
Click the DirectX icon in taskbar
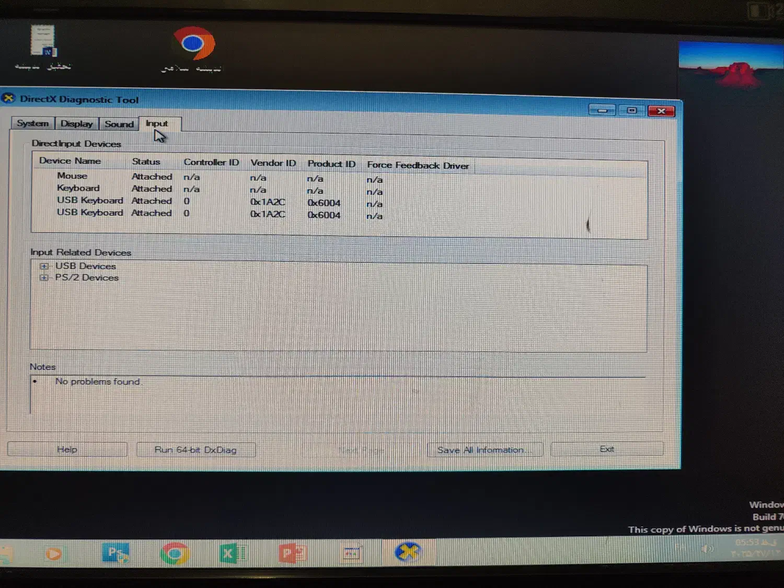click(408, 552)
